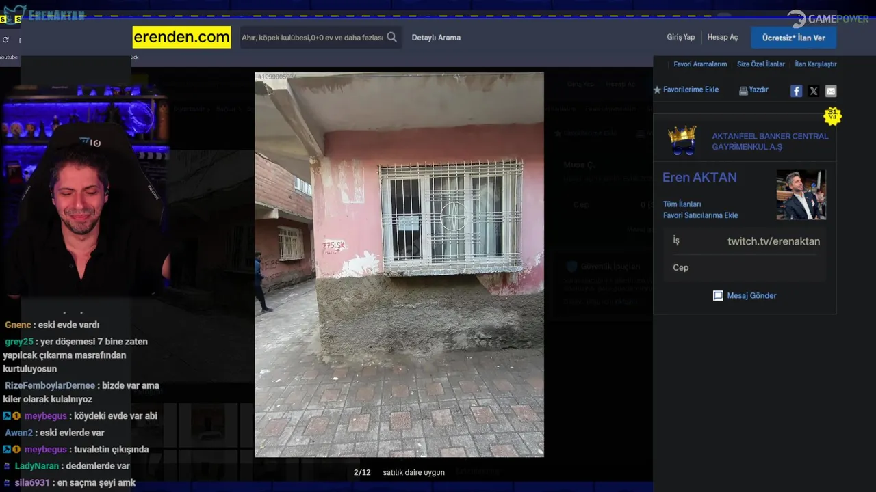Share listing on Facebook icon
The image size is (876, 492).
[796, 91]
